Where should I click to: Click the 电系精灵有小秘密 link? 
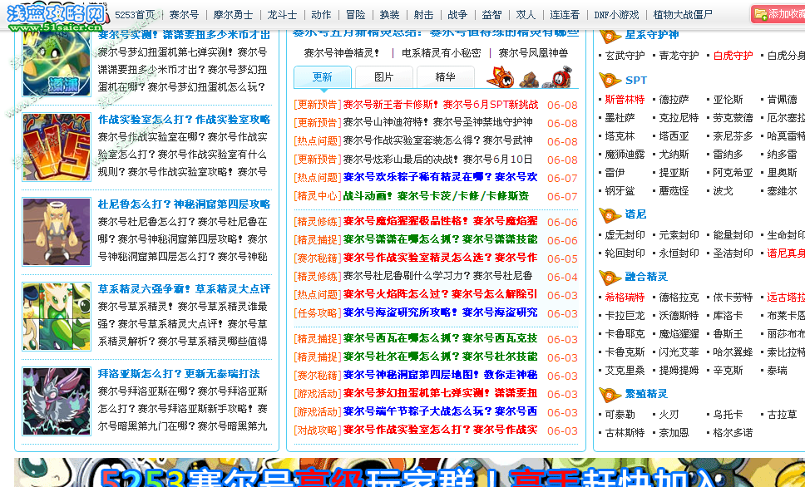point(441,53)
